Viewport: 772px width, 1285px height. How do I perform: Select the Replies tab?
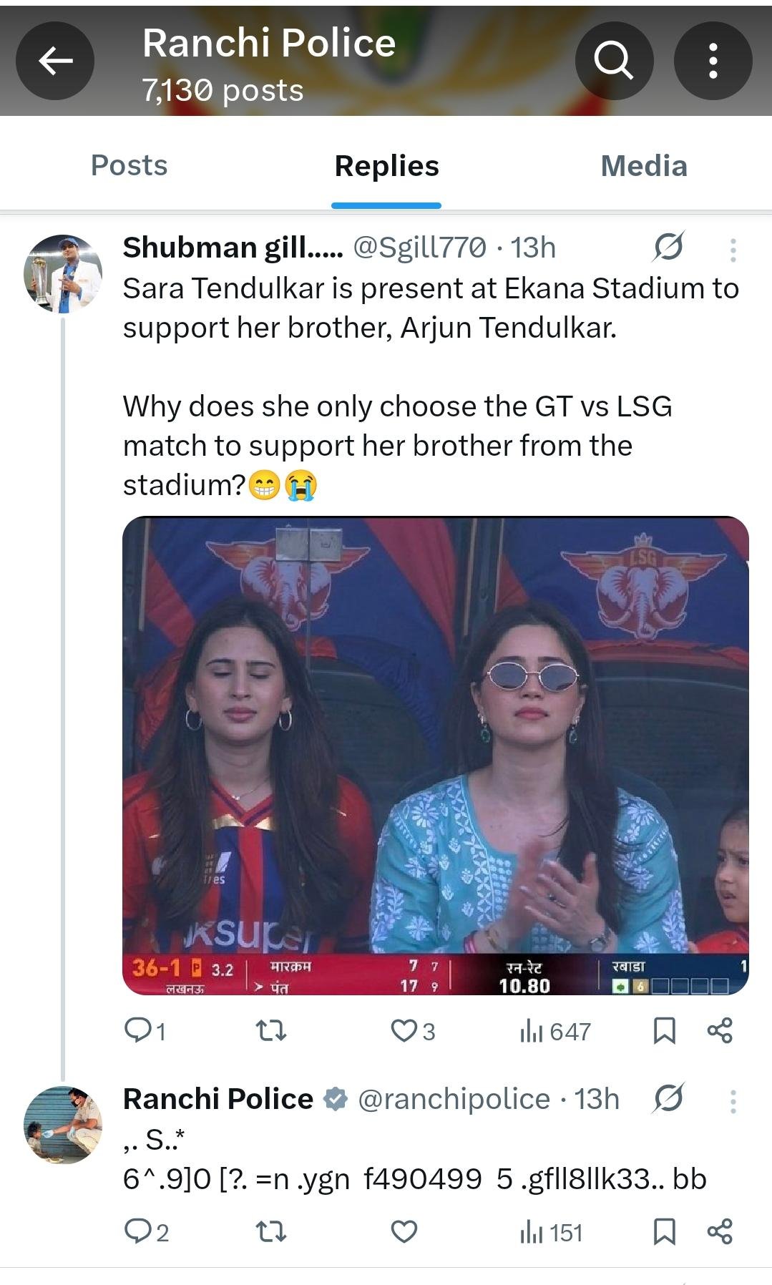click(386, 165)
